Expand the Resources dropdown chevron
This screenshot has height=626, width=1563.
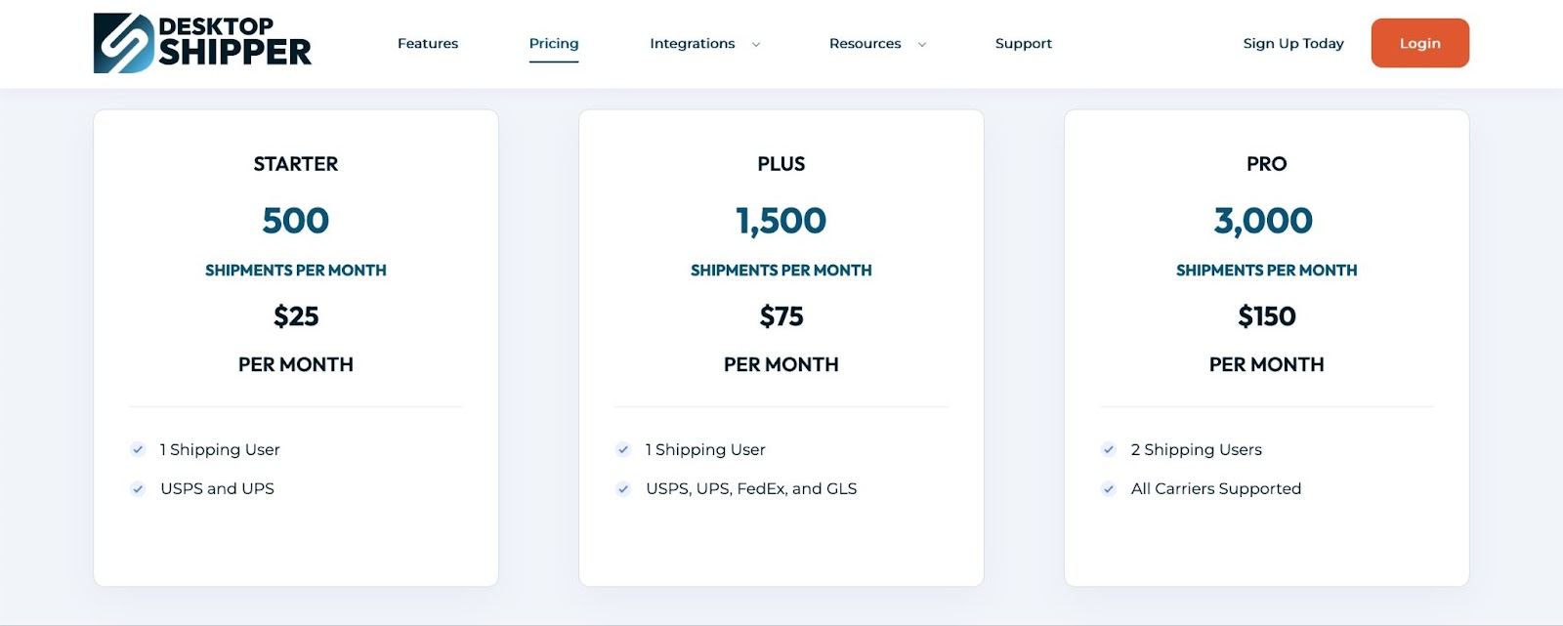point(921,45)
